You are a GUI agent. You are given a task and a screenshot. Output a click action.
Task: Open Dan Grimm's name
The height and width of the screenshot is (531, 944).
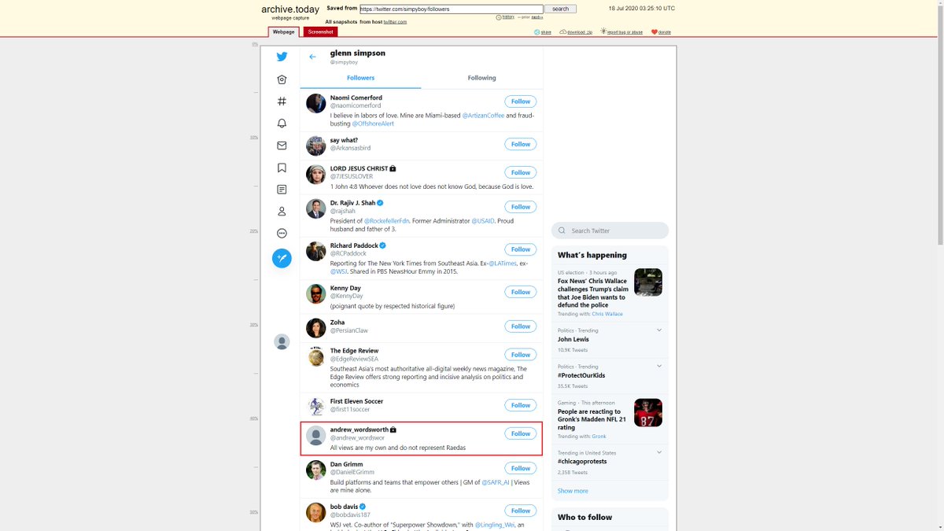(346, 464)
